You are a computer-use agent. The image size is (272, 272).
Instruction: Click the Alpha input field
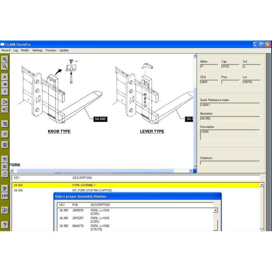click(209, 66)
